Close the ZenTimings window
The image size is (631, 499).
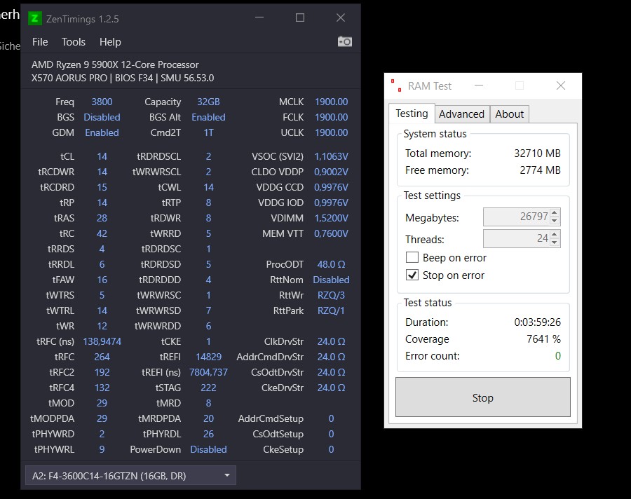click(341, 18)
